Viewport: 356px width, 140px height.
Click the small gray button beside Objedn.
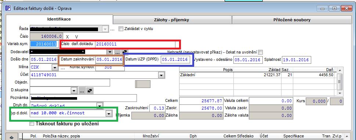coord(143,84)
